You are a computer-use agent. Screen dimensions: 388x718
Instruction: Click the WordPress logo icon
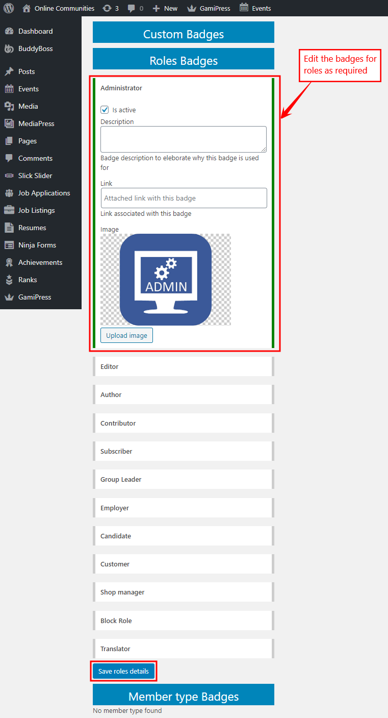9,8
